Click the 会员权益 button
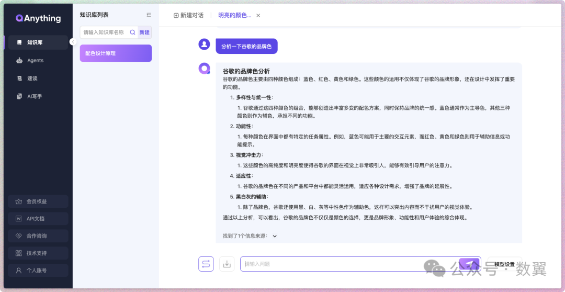Screen dimensions: 565x292 click(38, 201)
